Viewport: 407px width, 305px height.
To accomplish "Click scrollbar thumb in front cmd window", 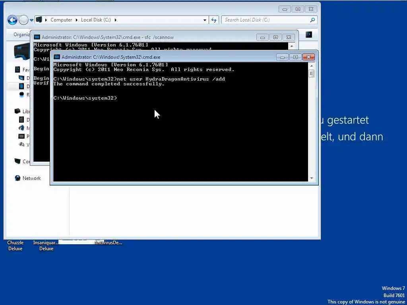I will (x=312, y=73).
